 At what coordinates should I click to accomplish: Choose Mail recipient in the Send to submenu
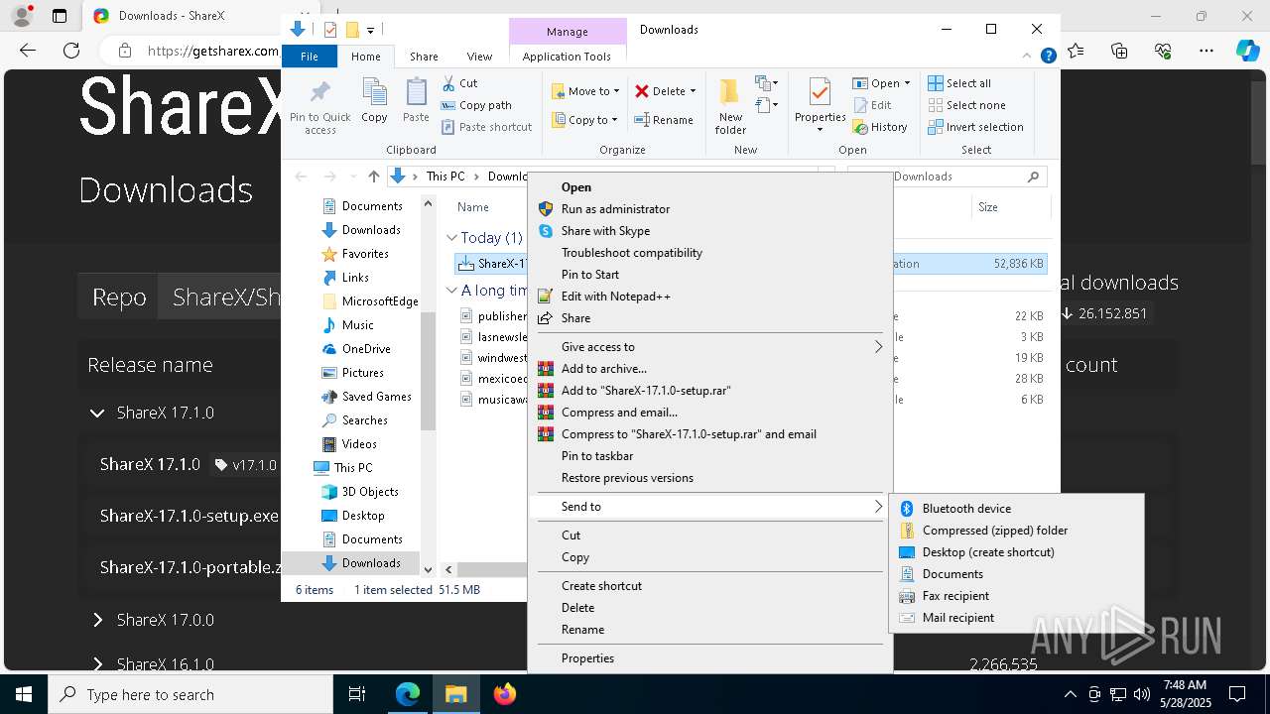pyautogui.click(x=1016, y=618)
